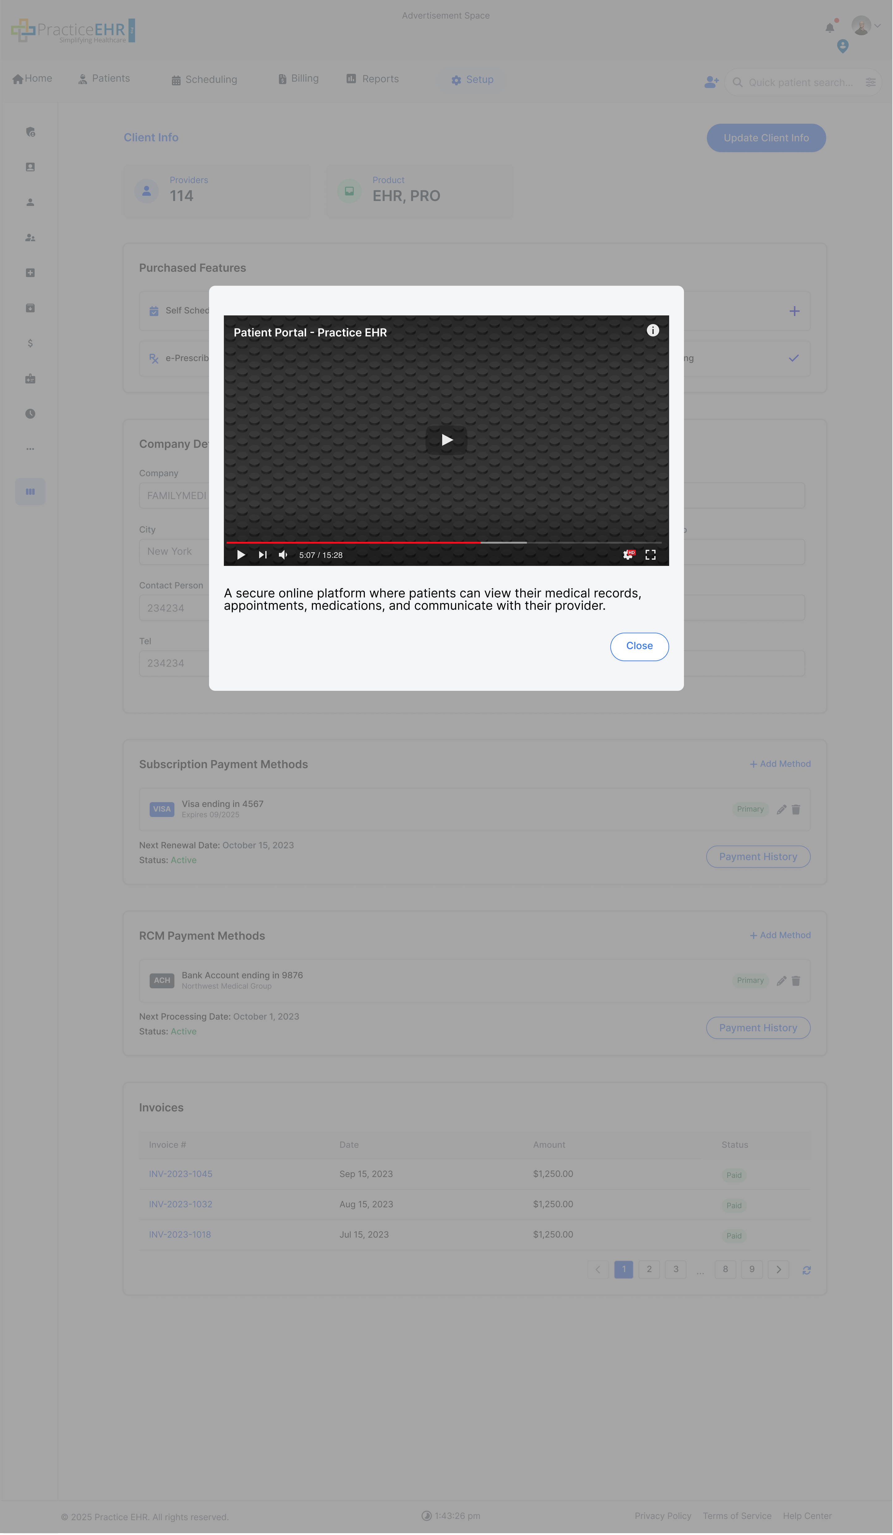Open the shield admin icon in sidebar

tap(30, 132)
